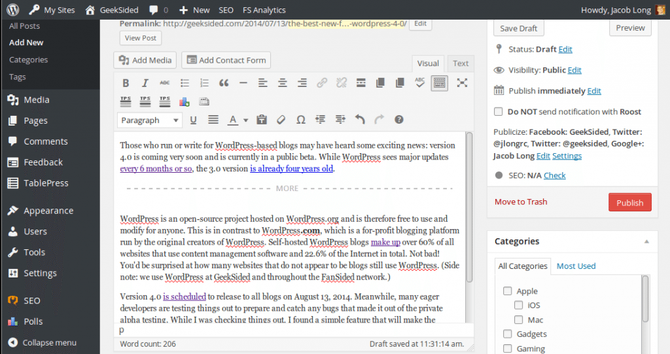Click the Preview button
This screenshot has width=670, height=354.
pyautogui.click(x=630, y=27)
